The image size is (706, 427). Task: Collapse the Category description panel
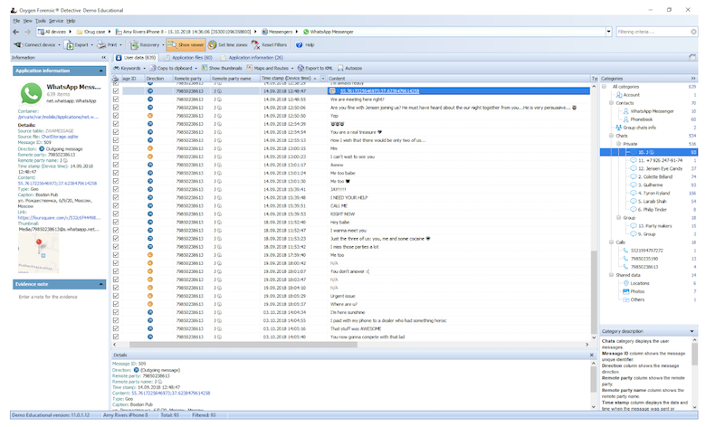point(692,332)
